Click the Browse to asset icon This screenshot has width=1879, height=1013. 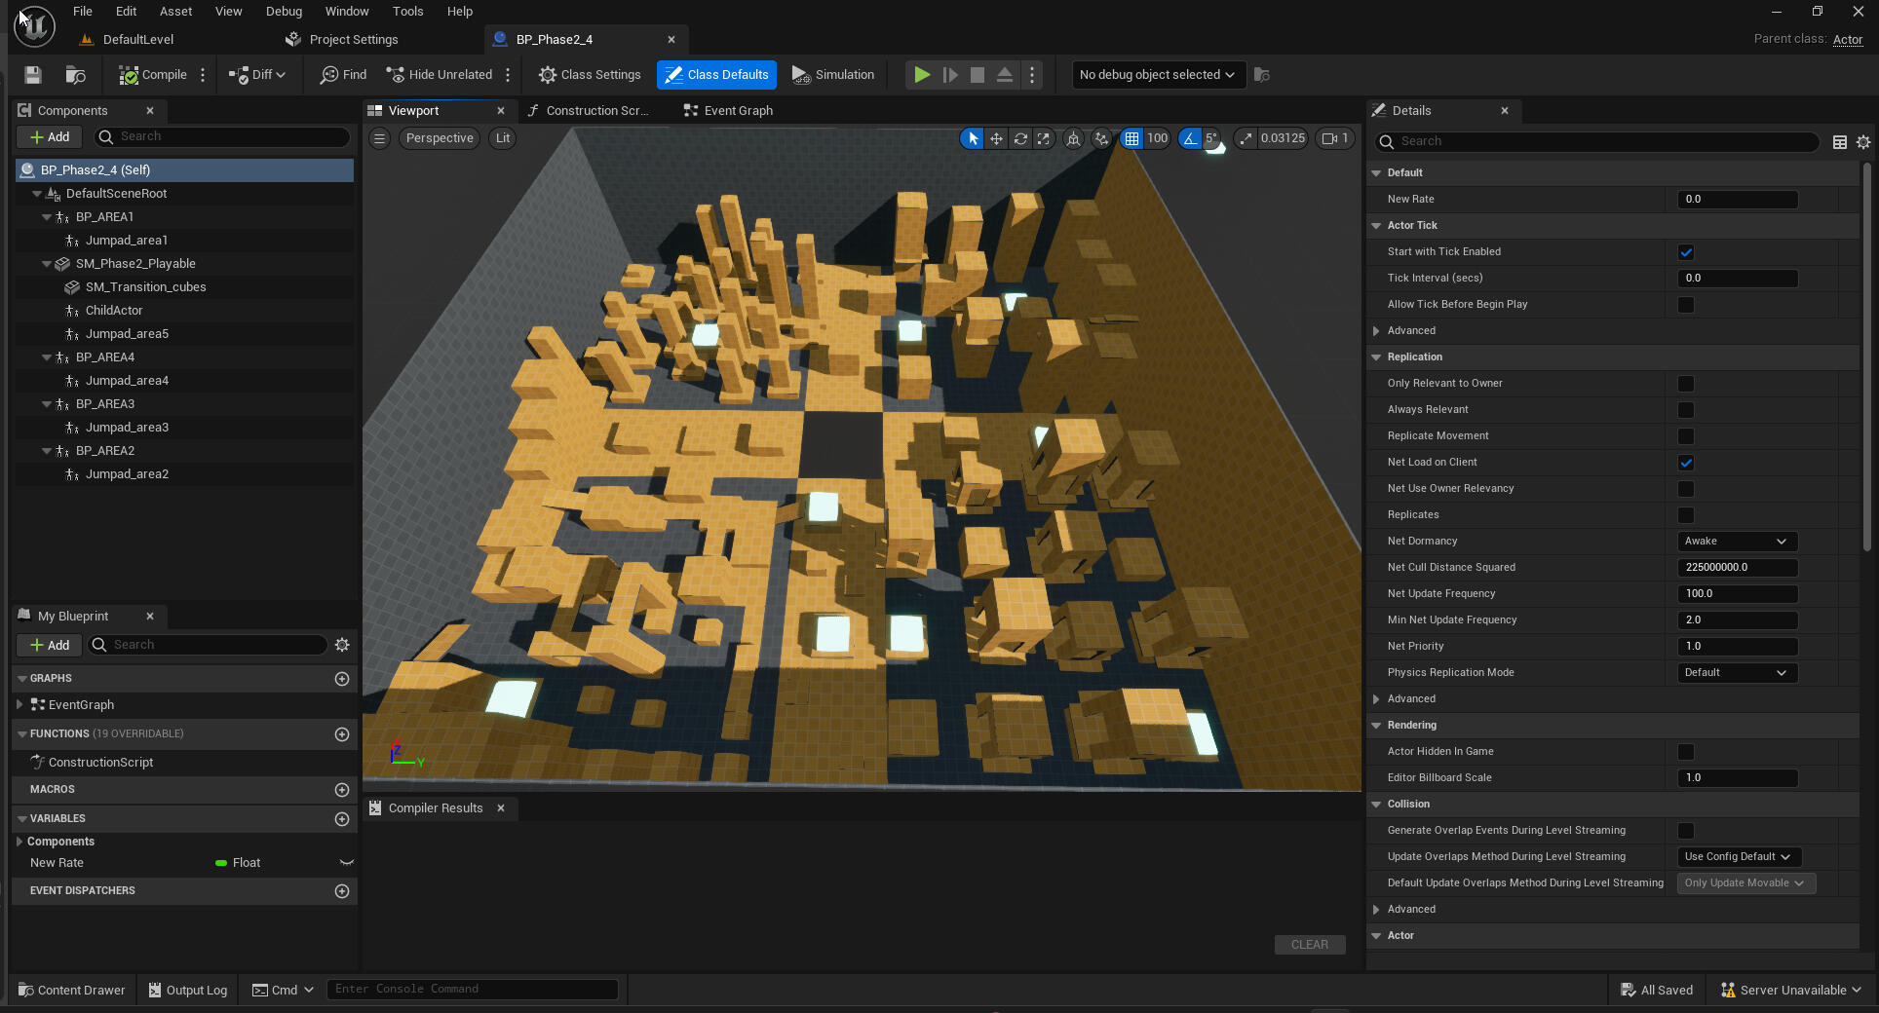coord(75,75)
